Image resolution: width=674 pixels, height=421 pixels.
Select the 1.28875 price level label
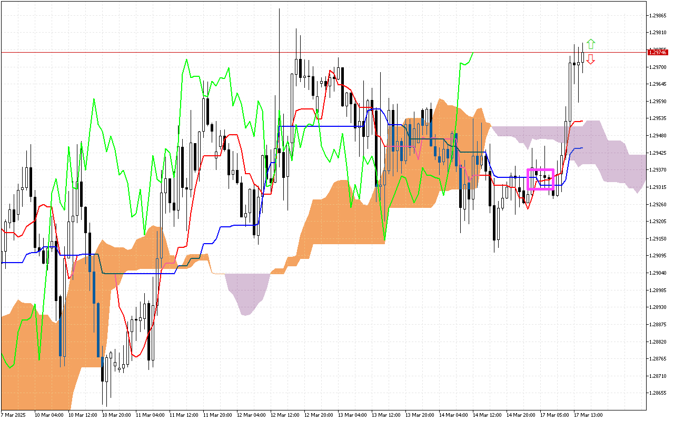tap(658, 325)
